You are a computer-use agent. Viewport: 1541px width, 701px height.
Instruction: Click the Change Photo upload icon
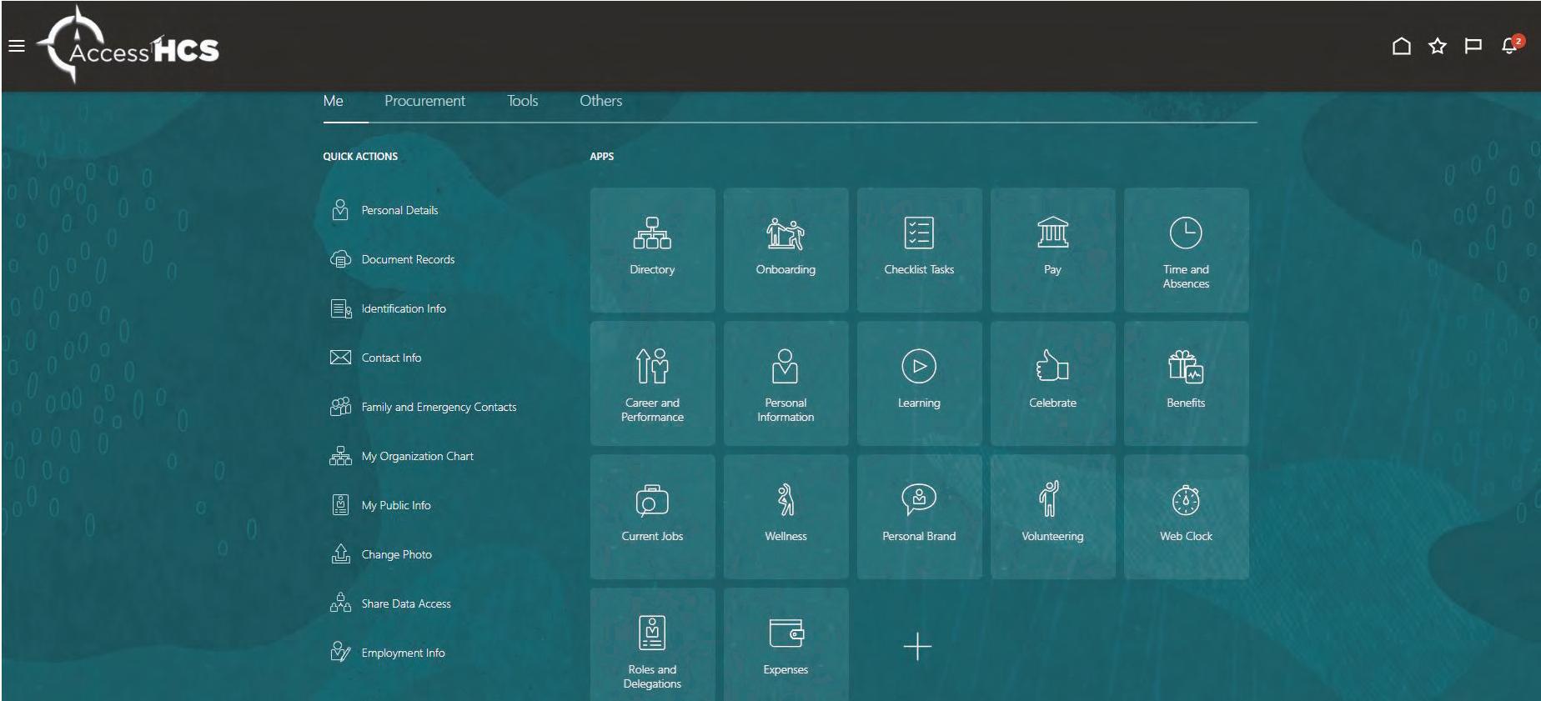(x=340, y=554)
